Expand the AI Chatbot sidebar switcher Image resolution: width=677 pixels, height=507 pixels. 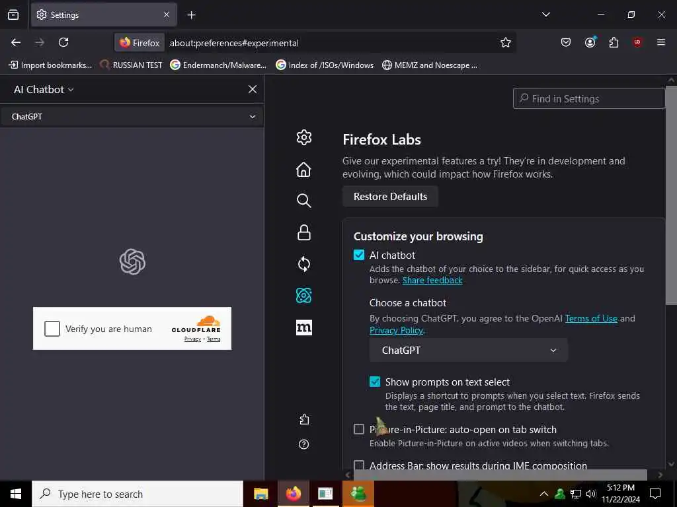click(44, 89)
